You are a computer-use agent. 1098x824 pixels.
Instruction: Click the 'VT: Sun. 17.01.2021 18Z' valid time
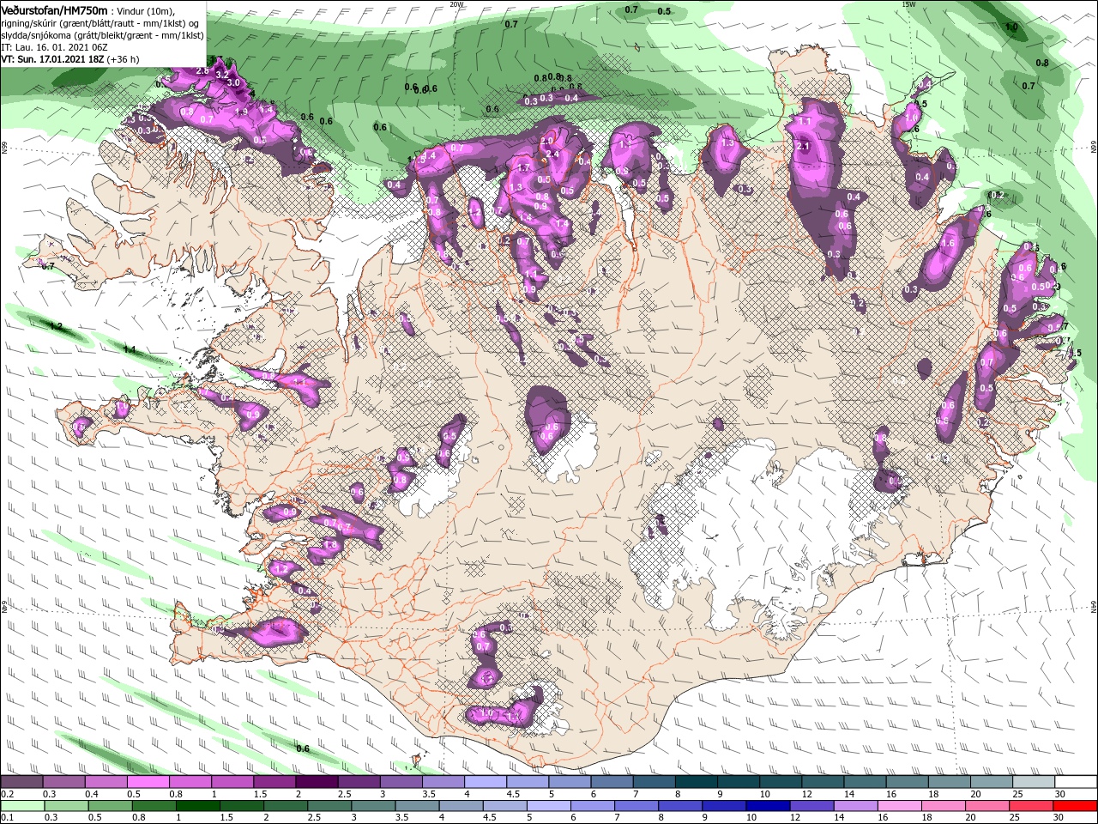[x=52, y=59]
